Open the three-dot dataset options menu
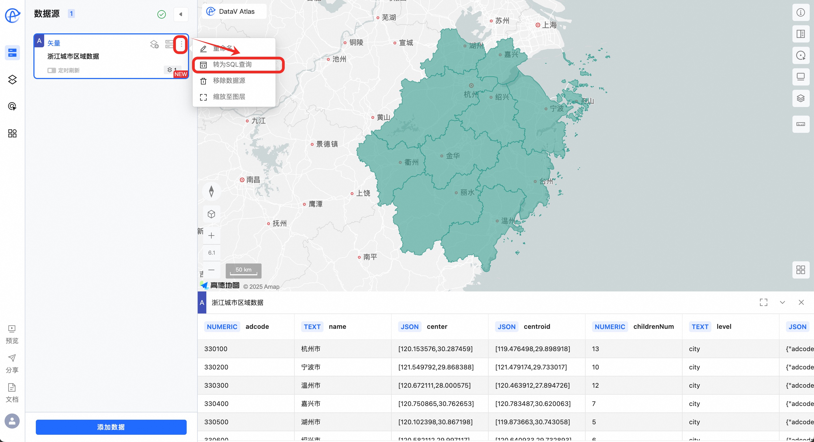 pos(181,44)
